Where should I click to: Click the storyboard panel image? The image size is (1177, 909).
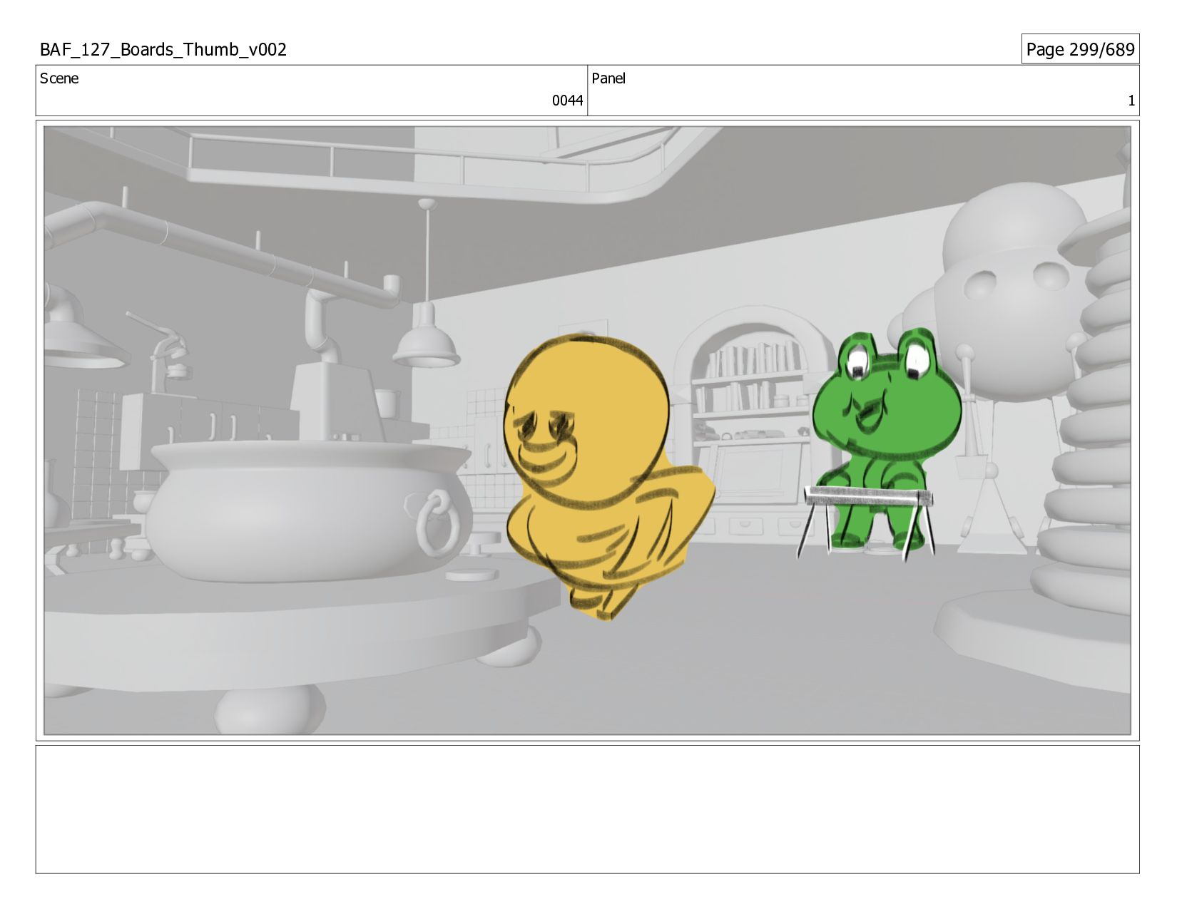click(x=587, y=431)
